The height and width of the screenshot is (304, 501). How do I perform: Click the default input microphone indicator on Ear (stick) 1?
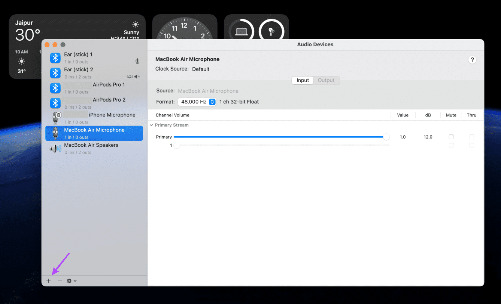coord(137,61)
